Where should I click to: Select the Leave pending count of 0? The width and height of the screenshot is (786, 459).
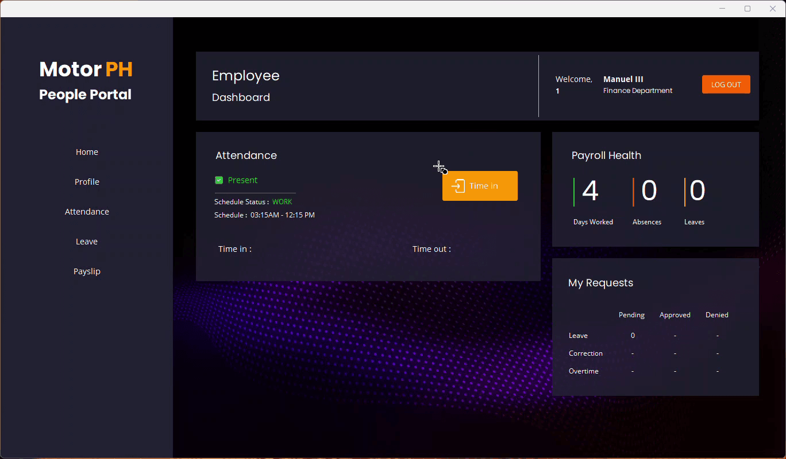(x=633, y=335)
